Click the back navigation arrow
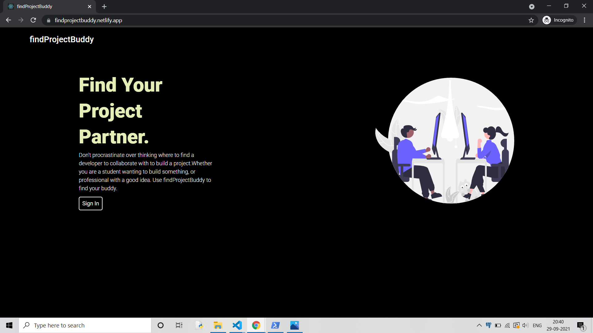Screen dimensions: 593x333 (x=8, y=20)
